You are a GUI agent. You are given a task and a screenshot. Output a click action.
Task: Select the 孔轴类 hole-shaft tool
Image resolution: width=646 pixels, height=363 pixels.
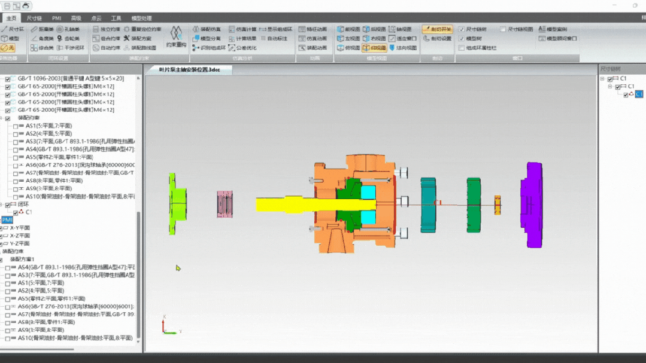click(68, 29)
